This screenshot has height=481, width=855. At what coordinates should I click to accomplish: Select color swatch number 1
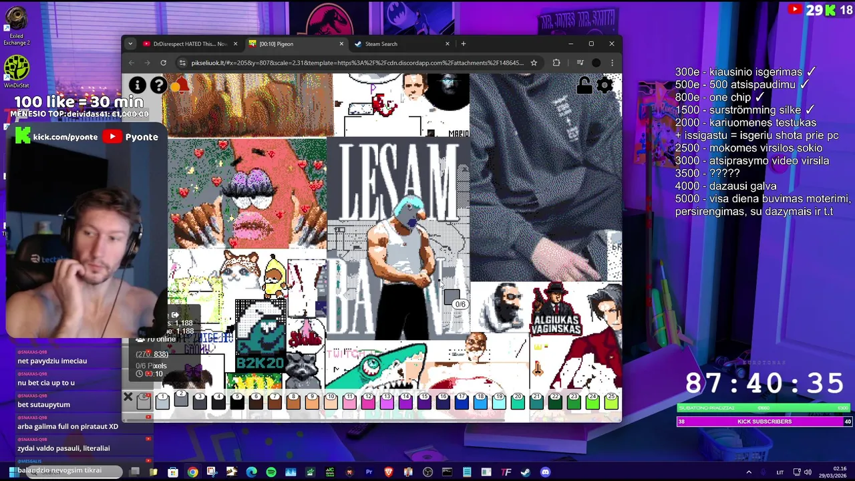click(162, 401)
